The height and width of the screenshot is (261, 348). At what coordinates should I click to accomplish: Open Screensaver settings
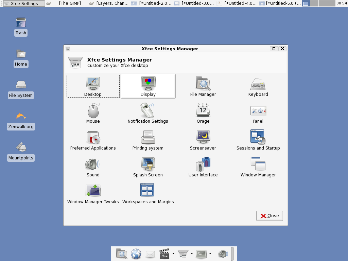(203, 140)
